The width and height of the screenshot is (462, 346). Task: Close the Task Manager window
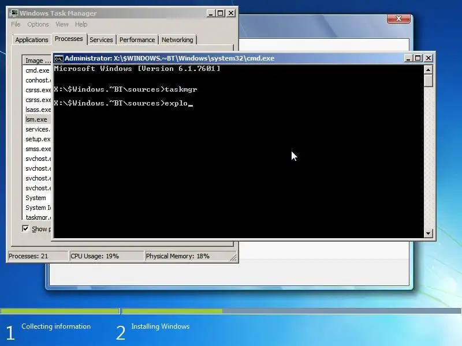pos(231,13)
